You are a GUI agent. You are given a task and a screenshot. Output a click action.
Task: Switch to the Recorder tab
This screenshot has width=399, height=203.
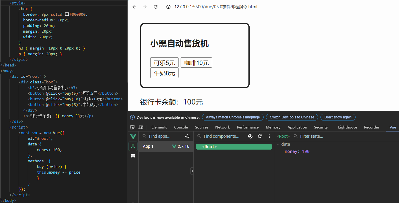click(x=372, y=127)
